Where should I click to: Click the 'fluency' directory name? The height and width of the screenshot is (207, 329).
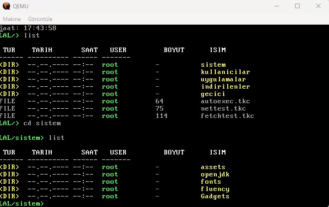point(215,189)
